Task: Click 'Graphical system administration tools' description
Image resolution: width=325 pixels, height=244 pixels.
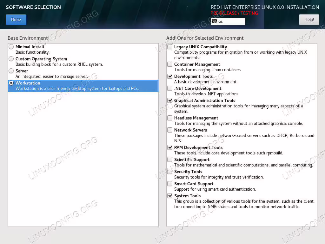Action: pos(238,109)
